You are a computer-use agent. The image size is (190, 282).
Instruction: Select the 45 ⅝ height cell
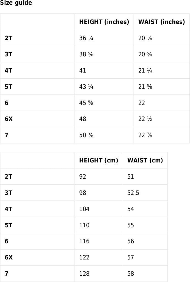point(86,103)
